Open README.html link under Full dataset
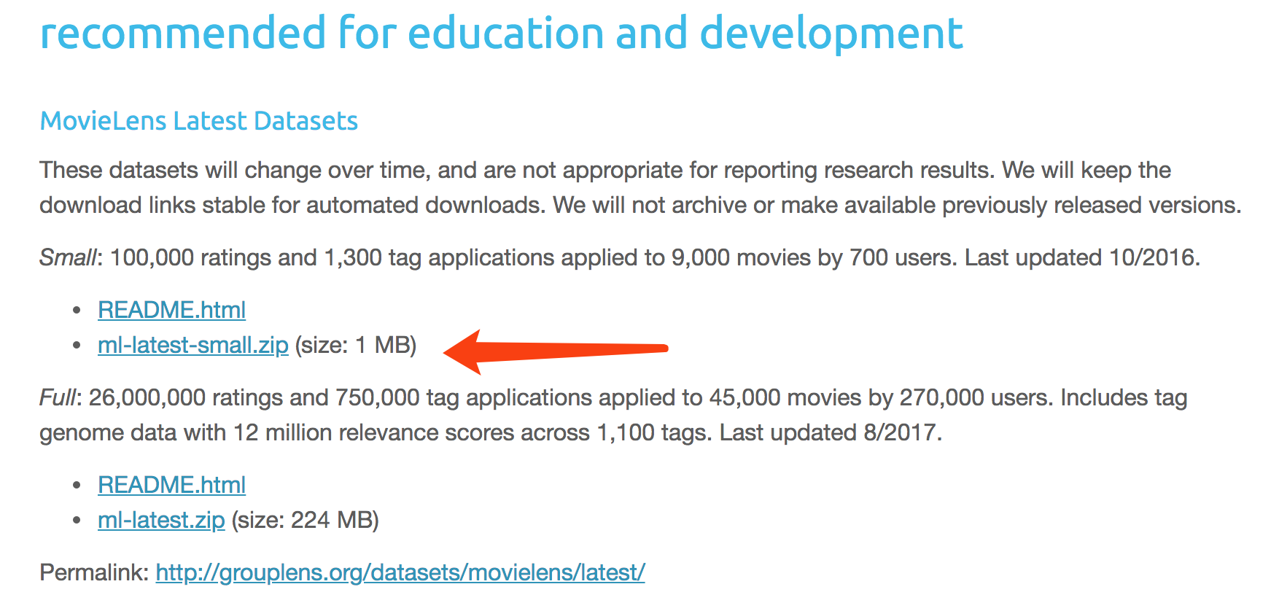 click(x=171, y=485)
